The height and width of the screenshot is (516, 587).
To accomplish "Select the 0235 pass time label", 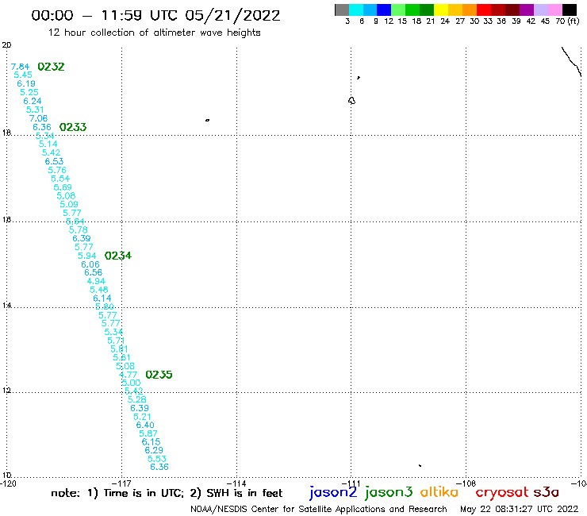I will click(159, 375).
